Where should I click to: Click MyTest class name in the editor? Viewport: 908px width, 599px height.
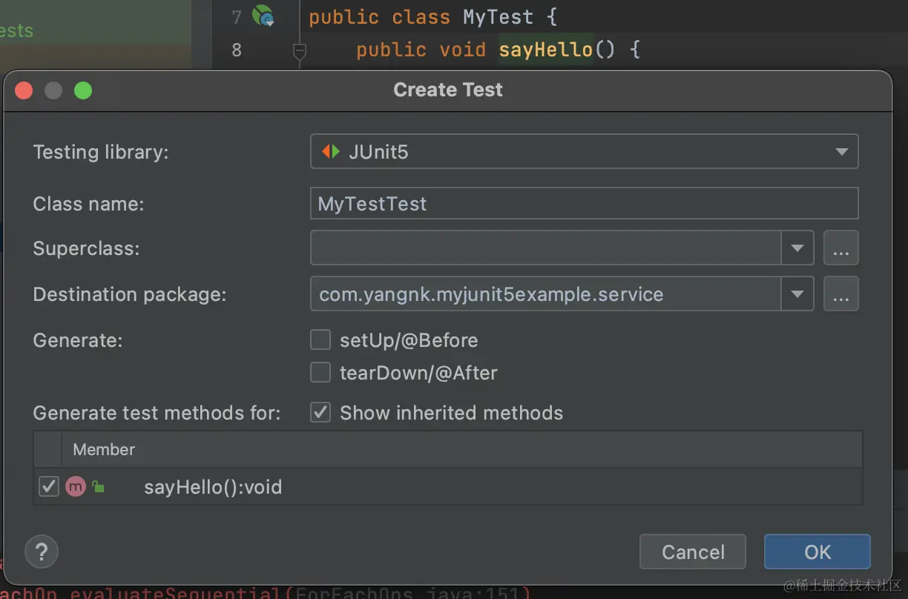[x=498, y=16]
